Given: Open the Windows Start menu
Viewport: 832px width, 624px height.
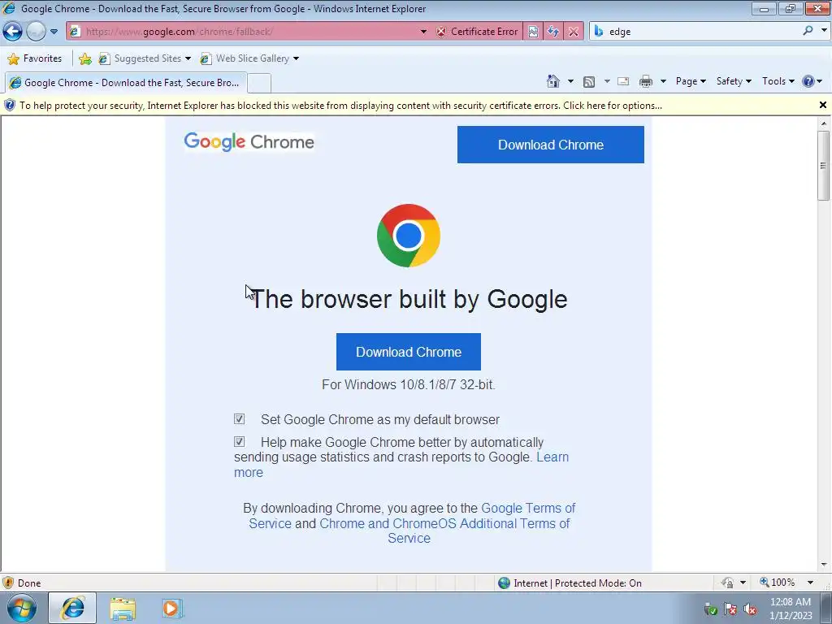Looking at the screenshot, I should (21, 608).
